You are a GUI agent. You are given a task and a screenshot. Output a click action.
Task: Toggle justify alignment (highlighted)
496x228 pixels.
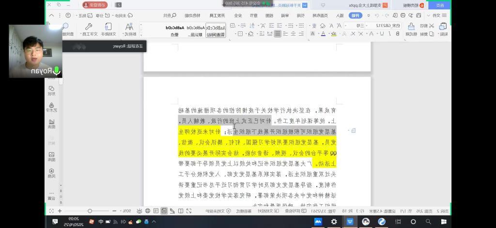(x=278, y=34)
